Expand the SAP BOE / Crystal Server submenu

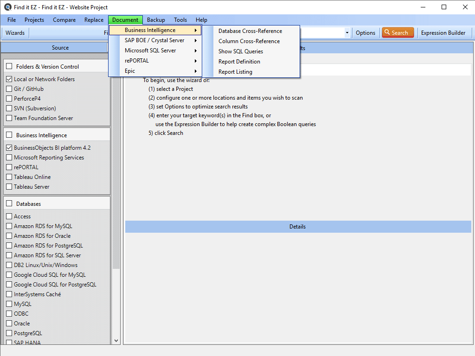(x=155, y=40)
